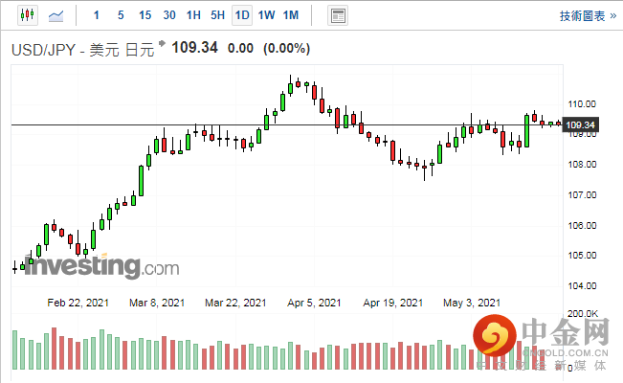623x383 pixels.
Task: Click the Apr 19, 2021 date label
Action: pyautogui.click(x=393, y=304)
